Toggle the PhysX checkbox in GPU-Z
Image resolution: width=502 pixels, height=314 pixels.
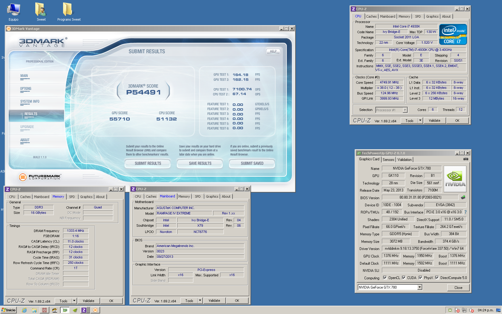(x=420, y=278)
